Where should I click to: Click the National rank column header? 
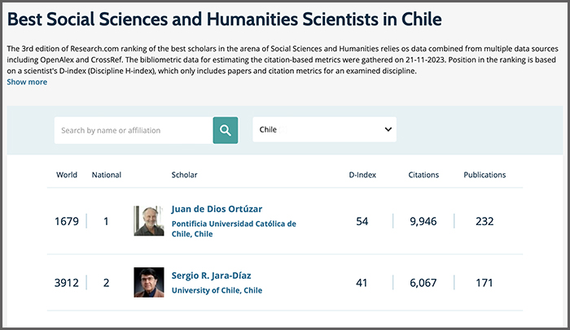pyautogui.click(x=107, y=175)
